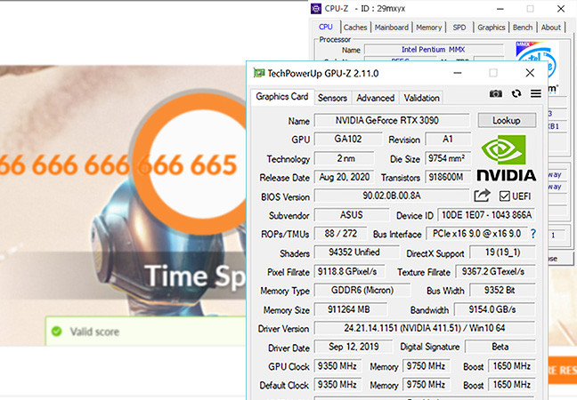Image resolution: width=577 pixels, height=400 pixels.
Task: Click the GPU field showing GA102
Action: (348, 140)
